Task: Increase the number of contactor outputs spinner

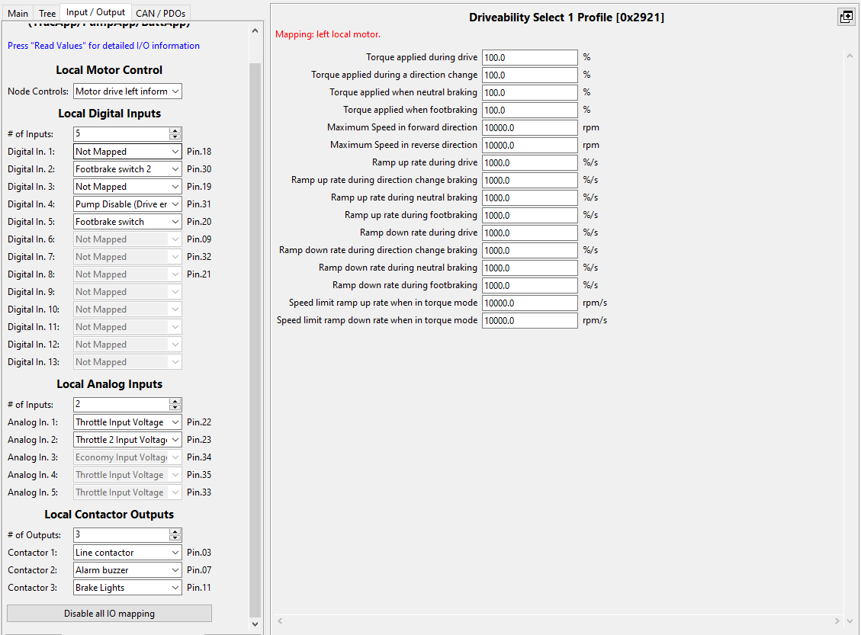Action: 175,532
